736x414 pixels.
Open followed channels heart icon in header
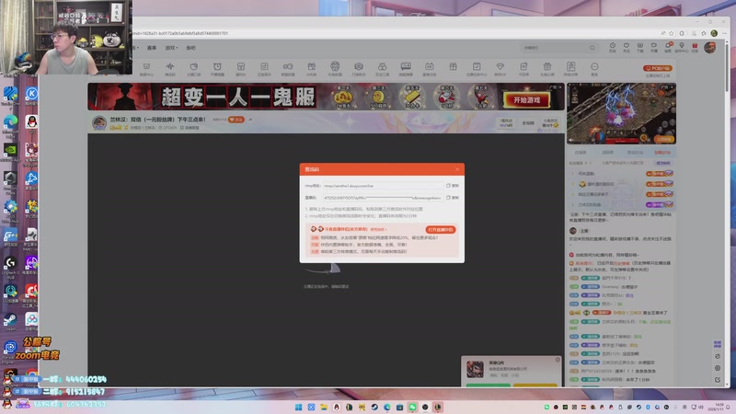[x=627, y=47]
